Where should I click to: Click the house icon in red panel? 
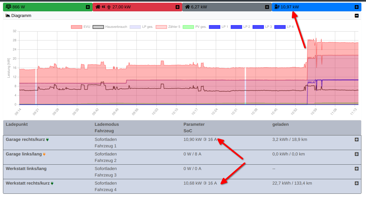pyautogui.click(x=98, y=7)
